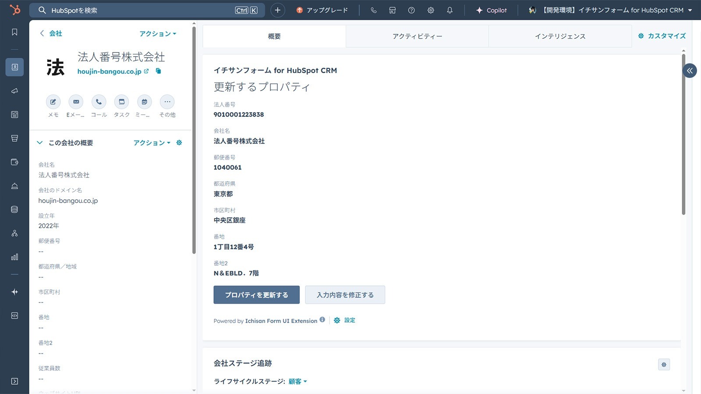
Task: Open the Calling phone icon in the top bar
Action: (x=373, y=10)
